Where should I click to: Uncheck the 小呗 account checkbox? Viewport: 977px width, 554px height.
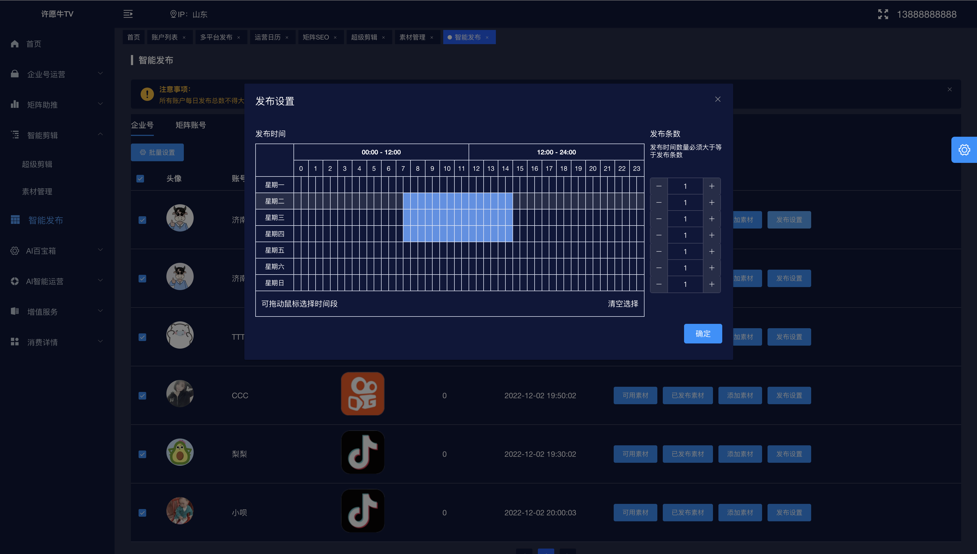[x=142, y=513]
